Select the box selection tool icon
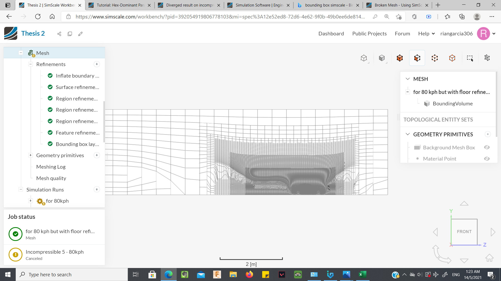 [470, 58]
